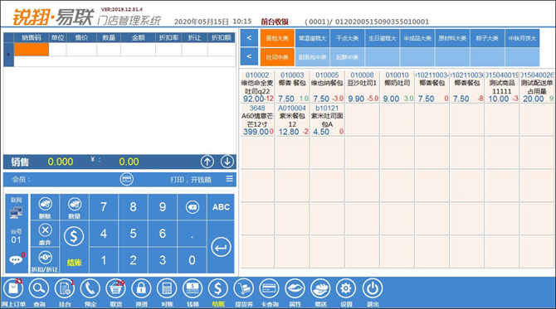Open the 取货 basket pickup icon
This screenshot has height=309, width=556.
point(115,292)
